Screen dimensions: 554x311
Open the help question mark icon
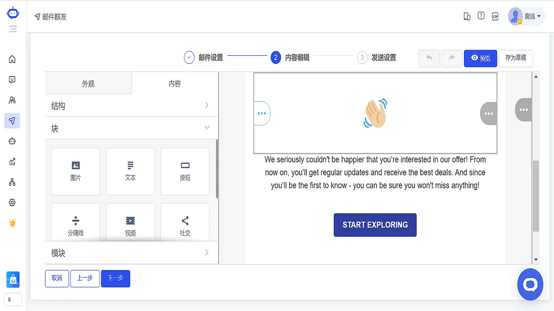click(x=481, y=16)
